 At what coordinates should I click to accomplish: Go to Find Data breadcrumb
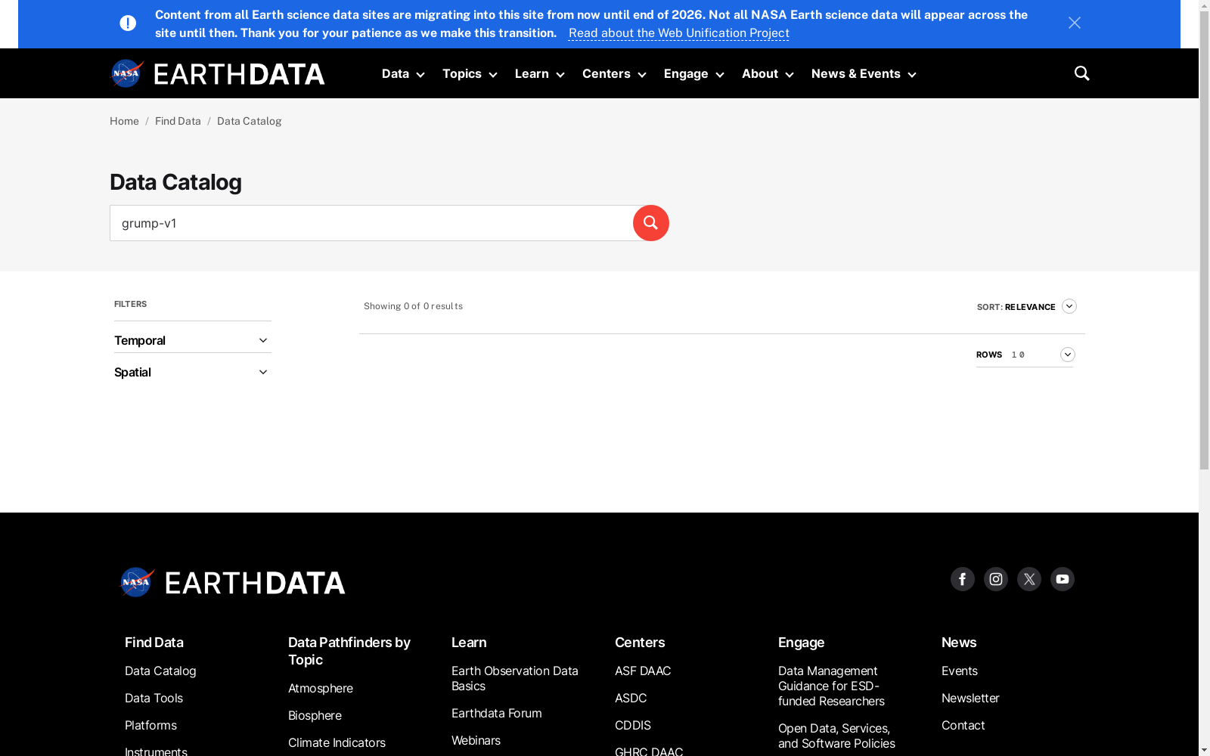[178, 121]
